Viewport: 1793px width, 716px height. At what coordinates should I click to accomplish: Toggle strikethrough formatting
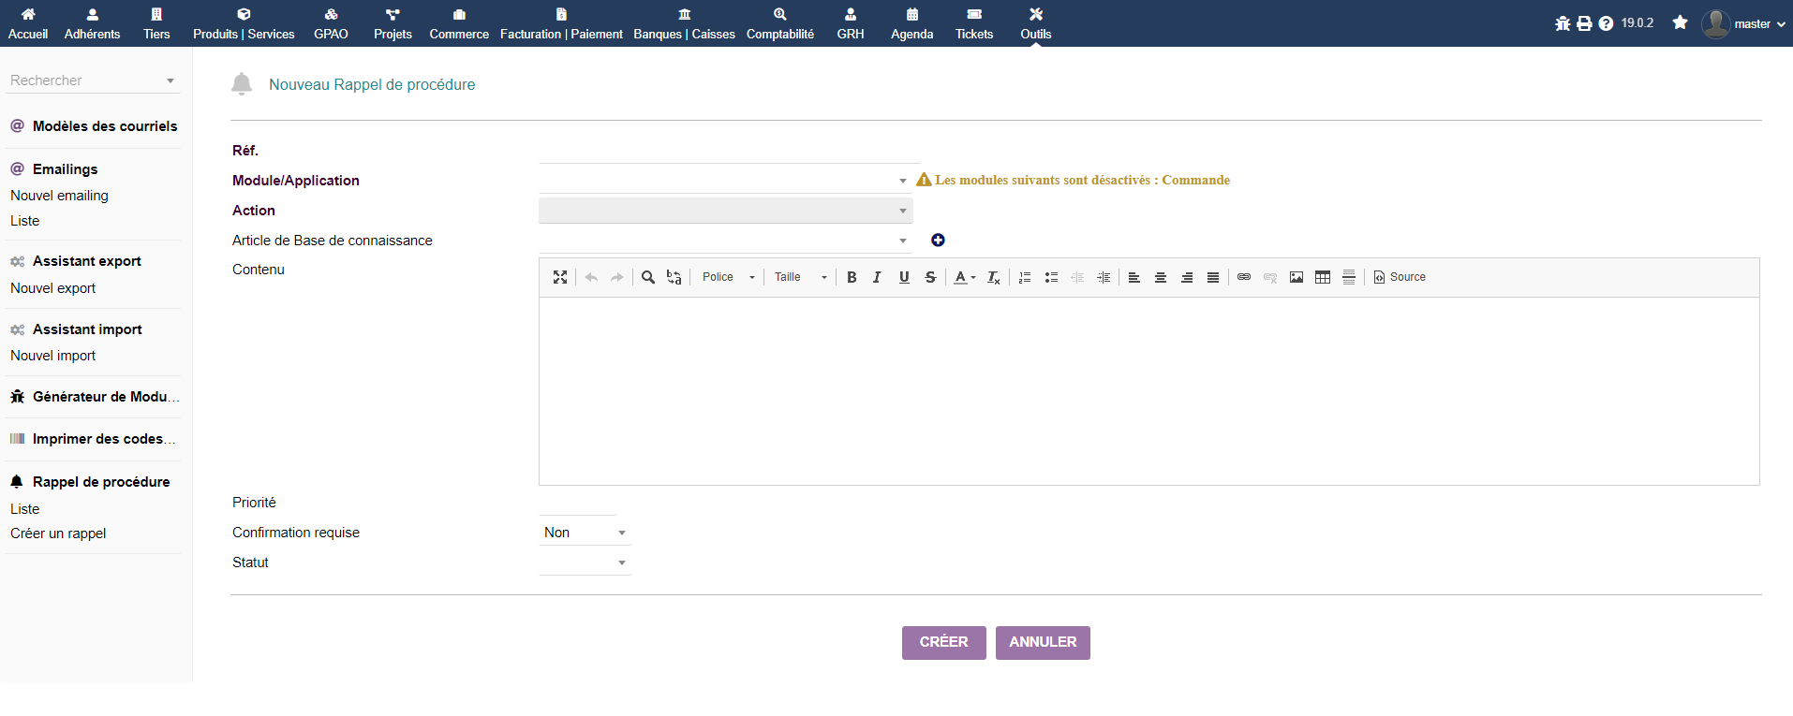coord(930,277)
